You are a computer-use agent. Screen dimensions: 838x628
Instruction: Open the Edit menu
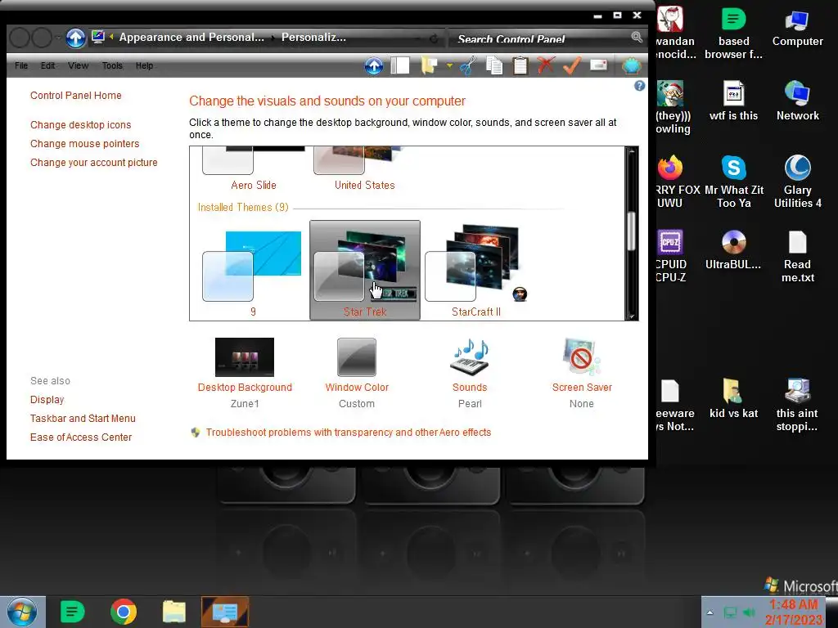47,65
